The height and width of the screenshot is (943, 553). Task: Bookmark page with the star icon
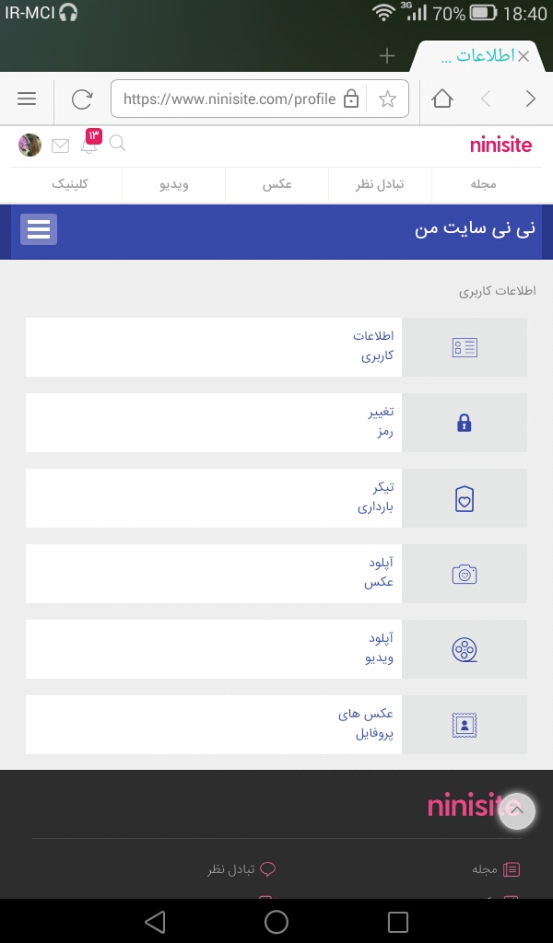(387, 99)
